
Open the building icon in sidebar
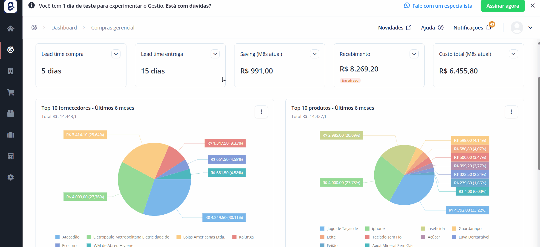[11, 71]
